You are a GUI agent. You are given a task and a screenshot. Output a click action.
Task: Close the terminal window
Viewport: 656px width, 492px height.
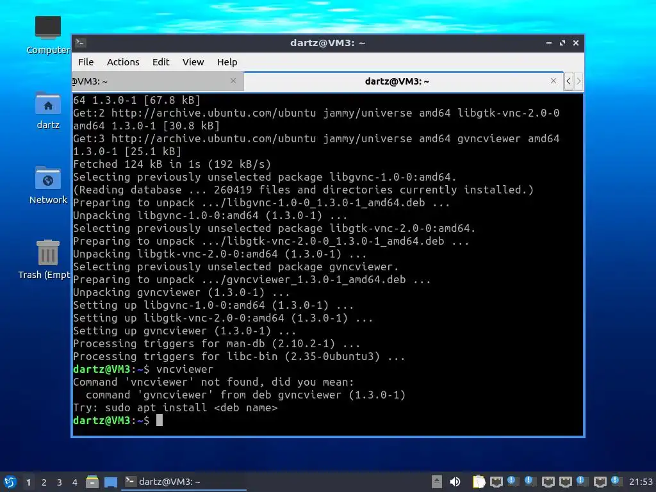pyautogui.click(x=576, y=43)
